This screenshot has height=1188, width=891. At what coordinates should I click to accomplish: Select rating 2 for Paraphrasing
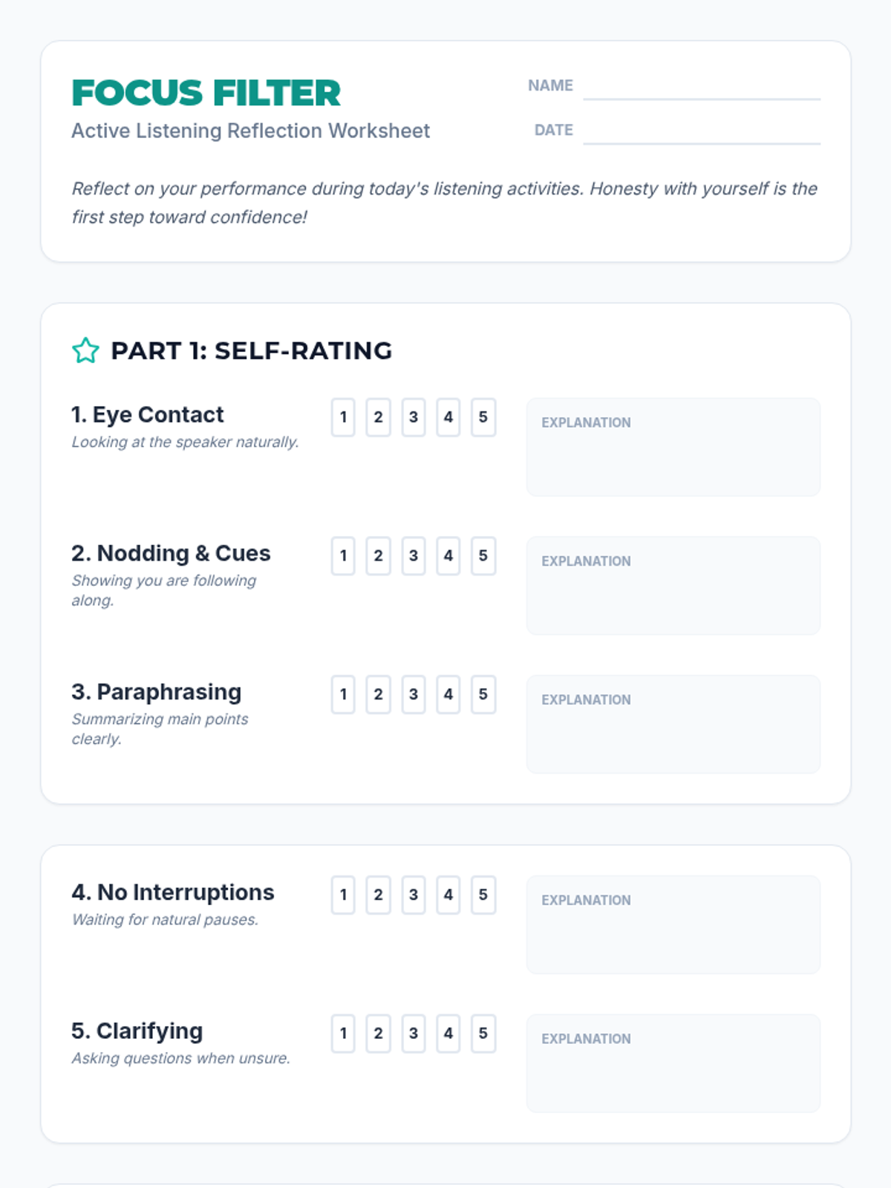point(379,694)
